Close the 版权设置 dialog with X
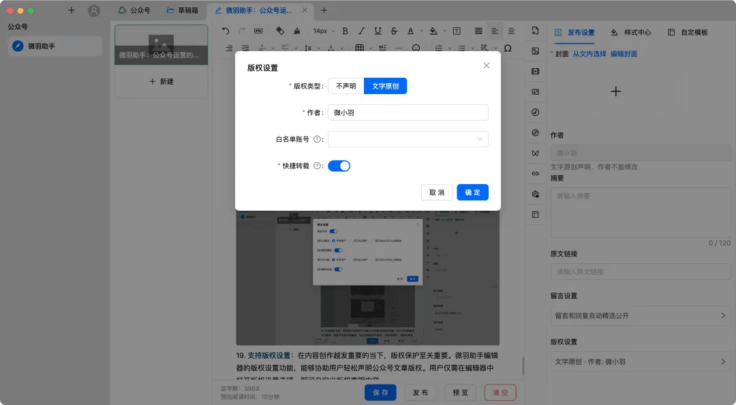Viewport: 736px width, 405px height. (487, 65)
